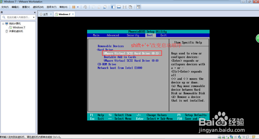Click the network adapter status icon

(231, 137)
